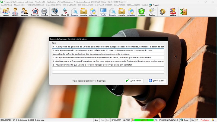Open the RELATÓRIOS menu

pyautogui.click(x=120, y=5)
